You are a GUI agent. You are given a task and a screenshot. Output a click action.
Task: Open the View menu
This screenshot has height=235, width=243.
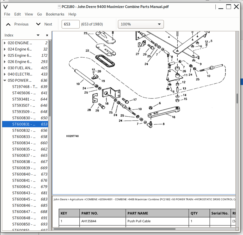click(x=29, y=14)
